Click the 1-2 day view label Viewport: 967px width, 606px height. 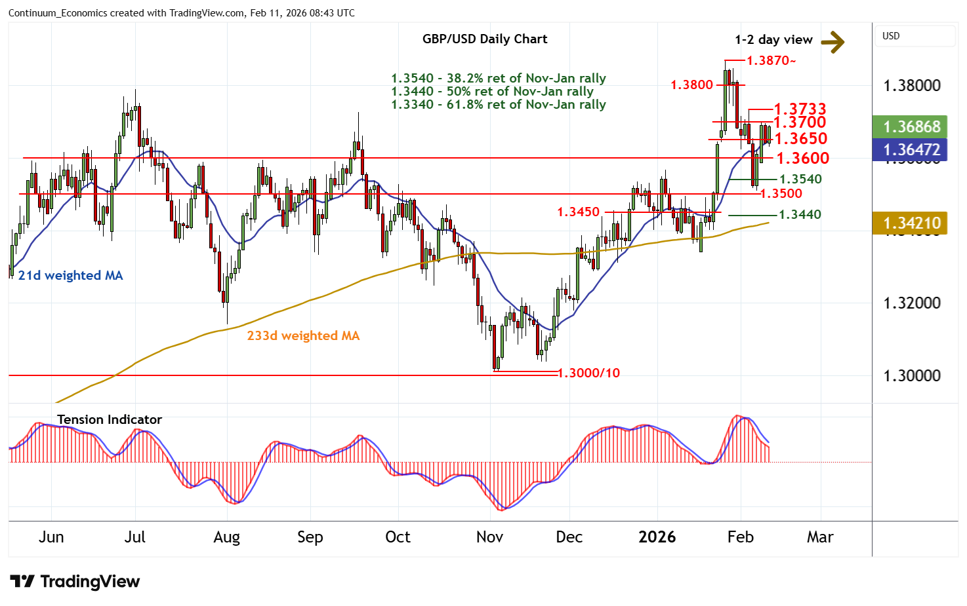tap(773, 40)
